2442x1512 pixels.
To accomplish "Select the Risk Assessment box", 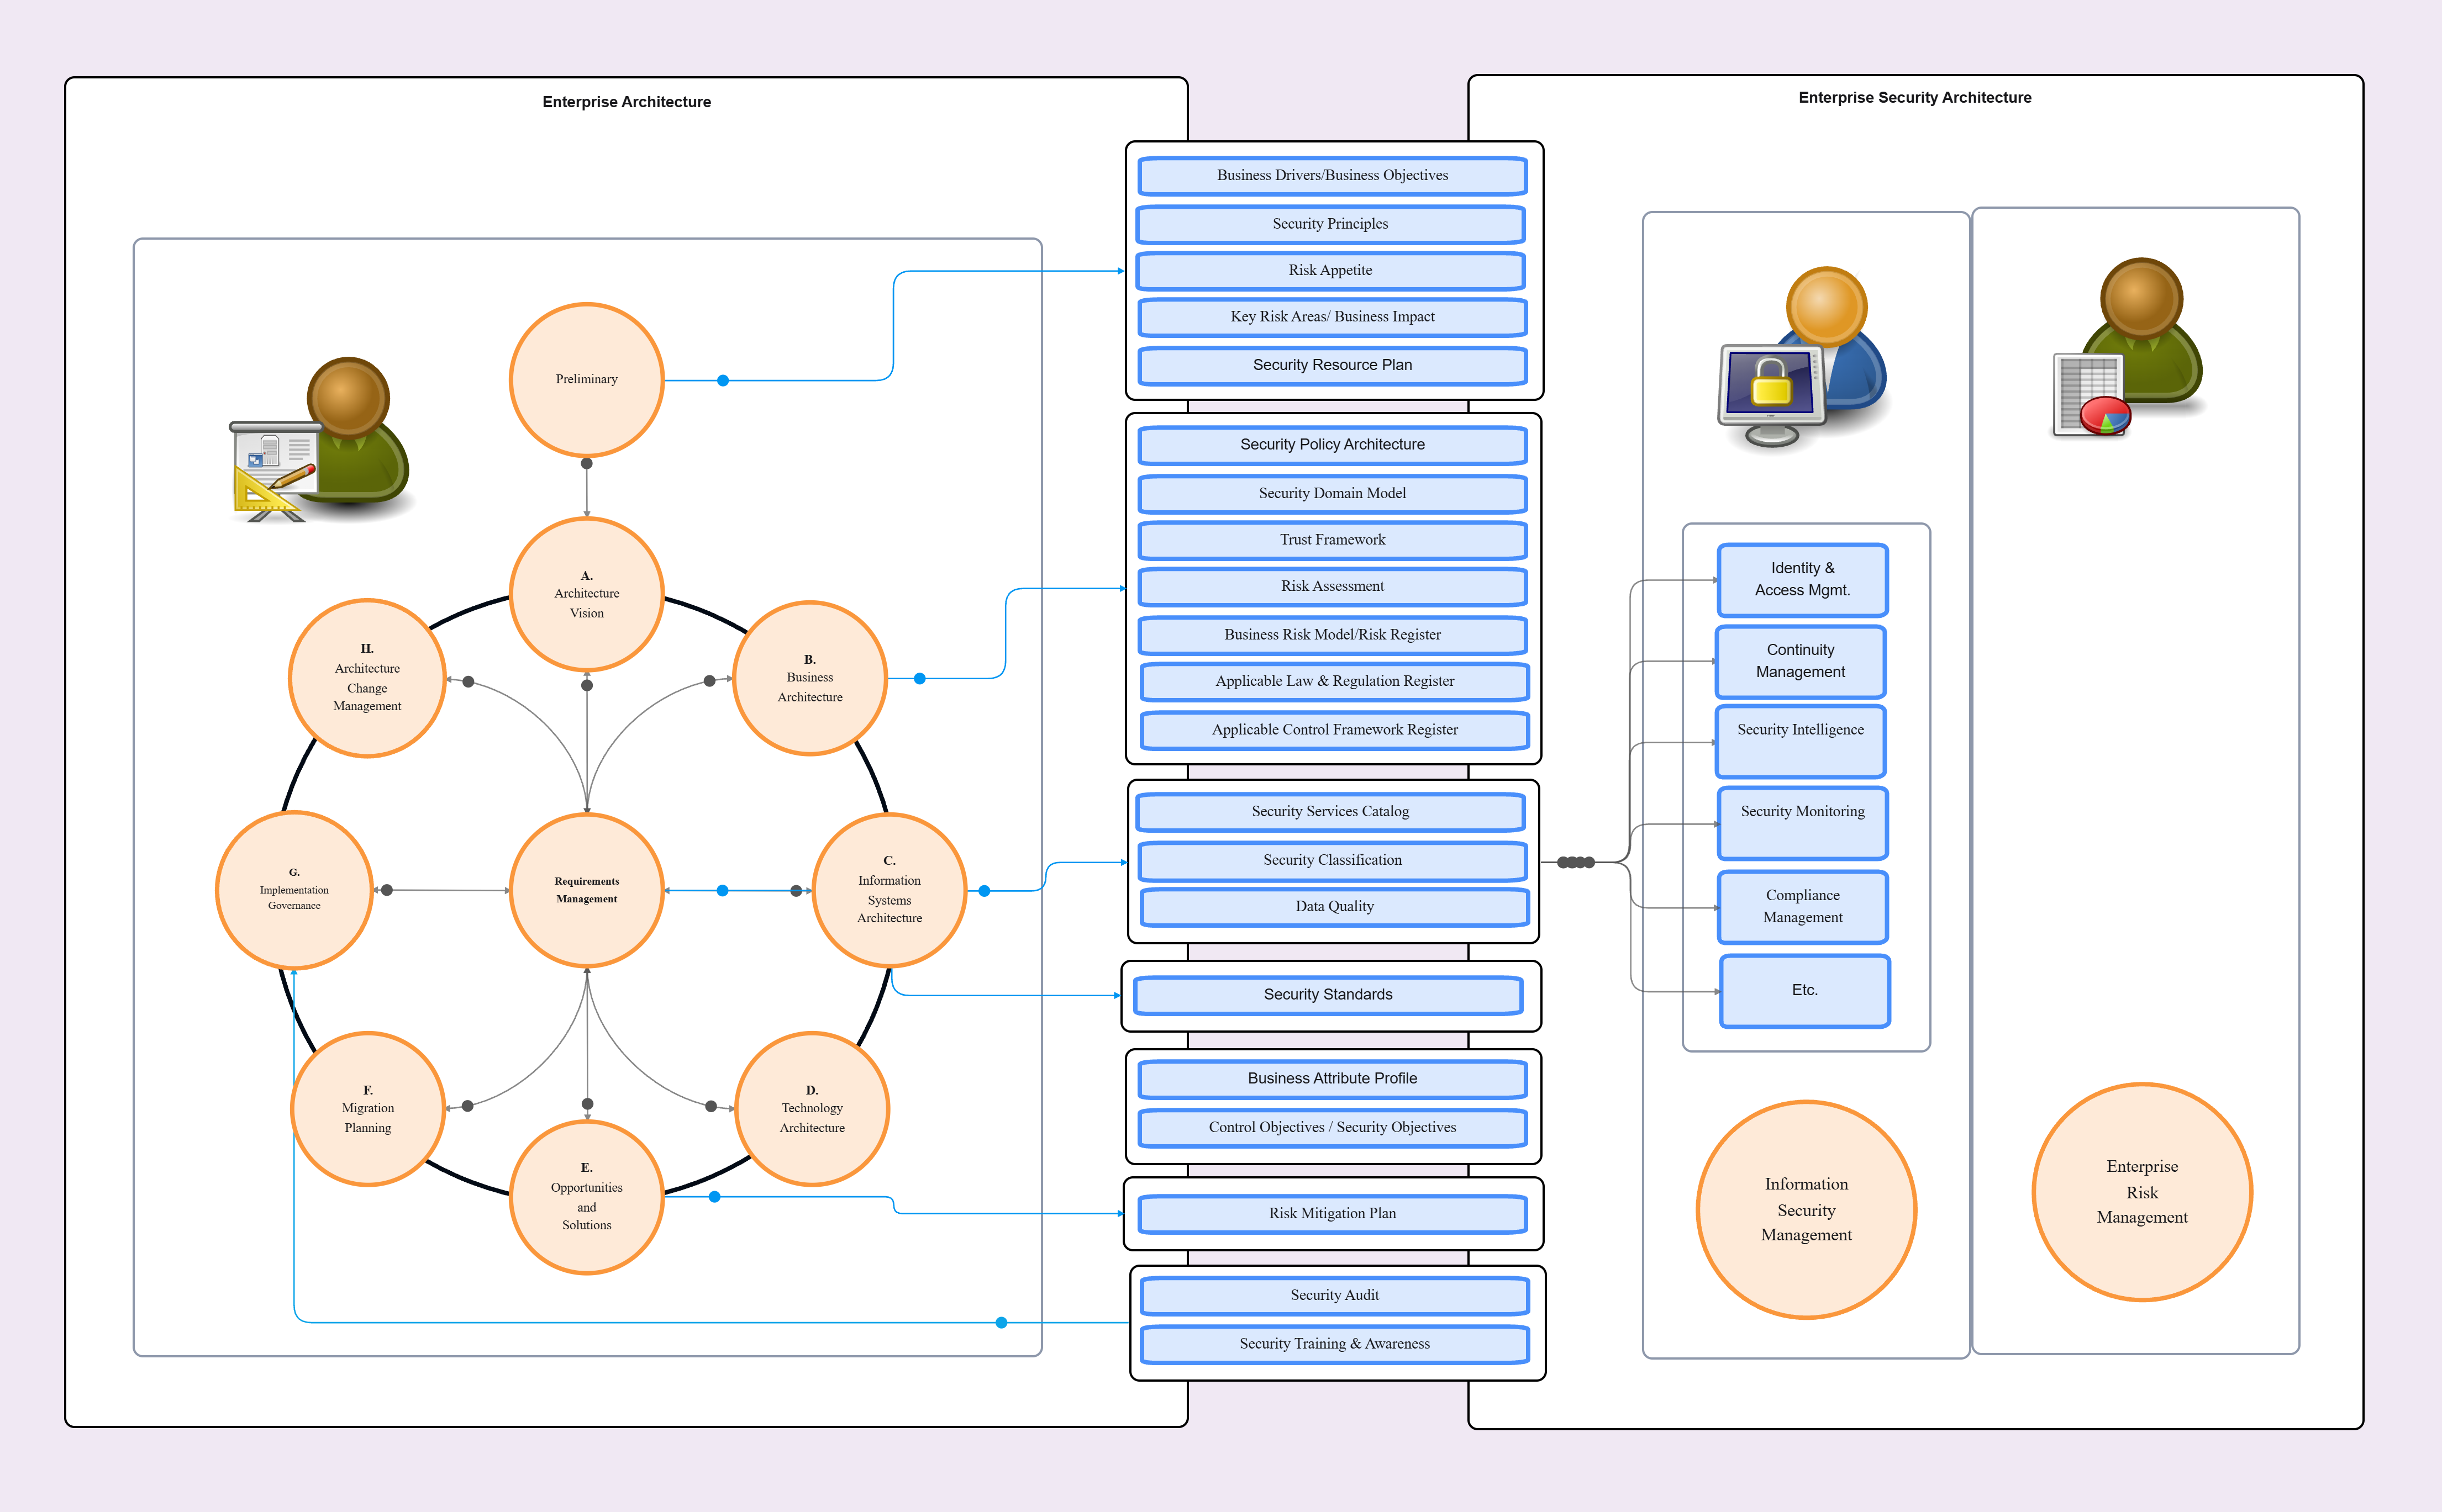I will coord(1333,587).
